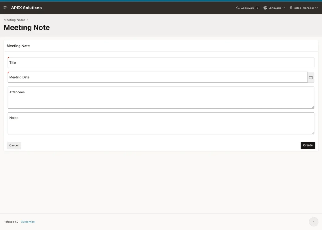Focus the Title input field
322x230 pixels.
point(161,63)
